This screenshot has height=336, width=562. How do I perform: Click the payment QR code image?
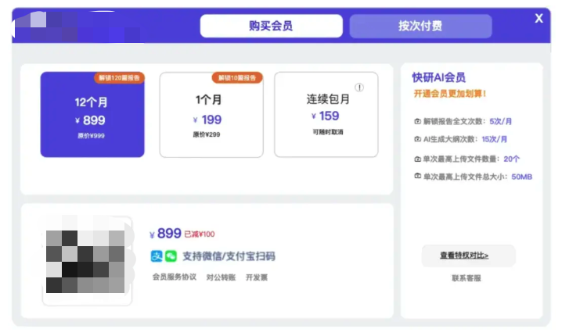[x=87, y=261]
